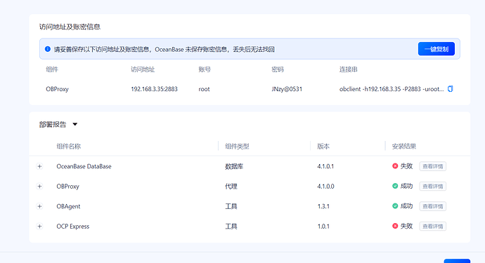Image resolution: width=485 pixels, height=263 pixels.
Task: Click version 1.0.1
Action: coord(323,227)
